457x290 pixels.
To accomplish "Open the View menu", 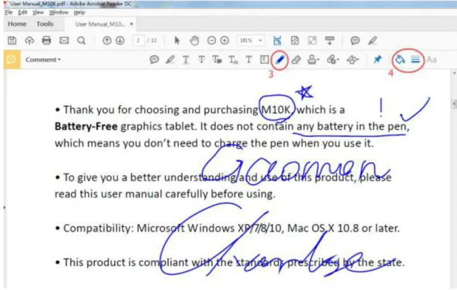I will [x=38, y=12].
